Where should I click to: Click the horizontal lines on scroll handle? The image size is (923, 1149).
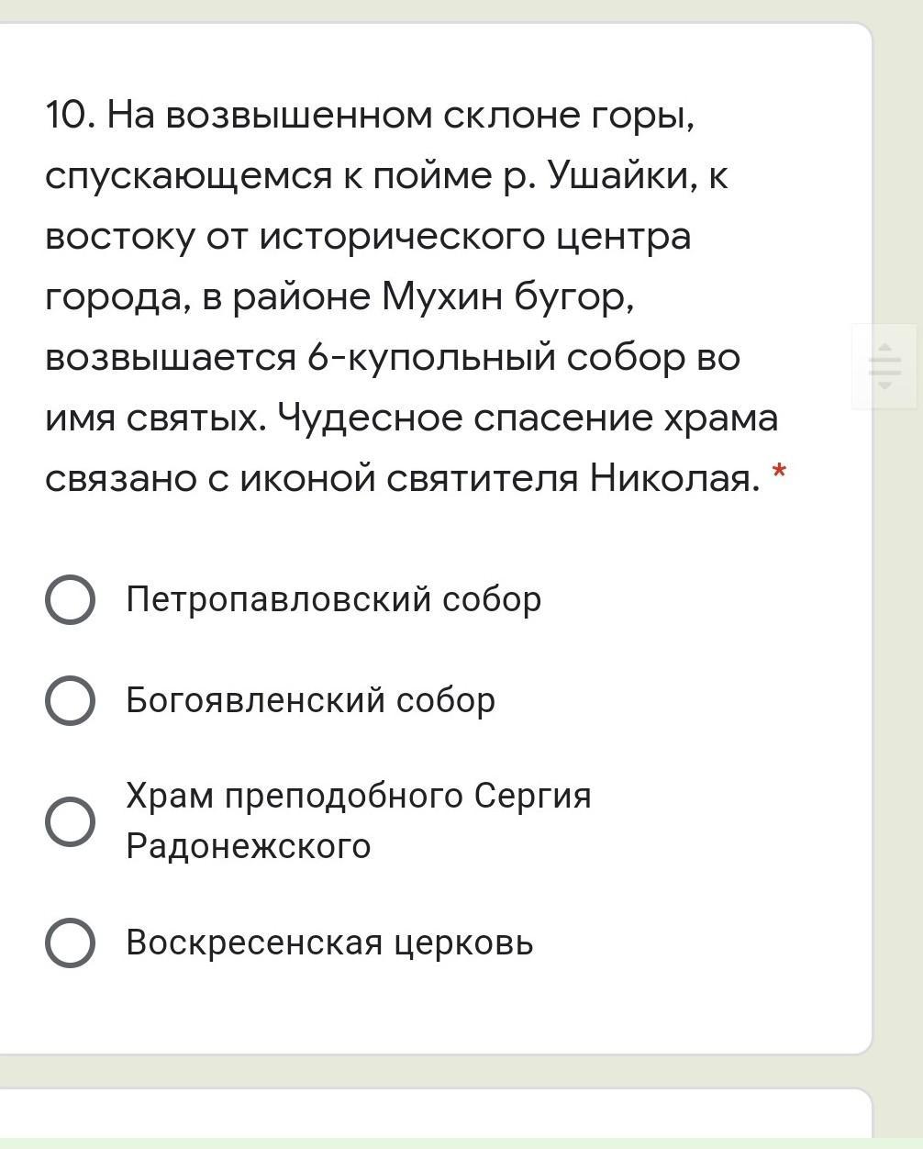click(884, 366)
